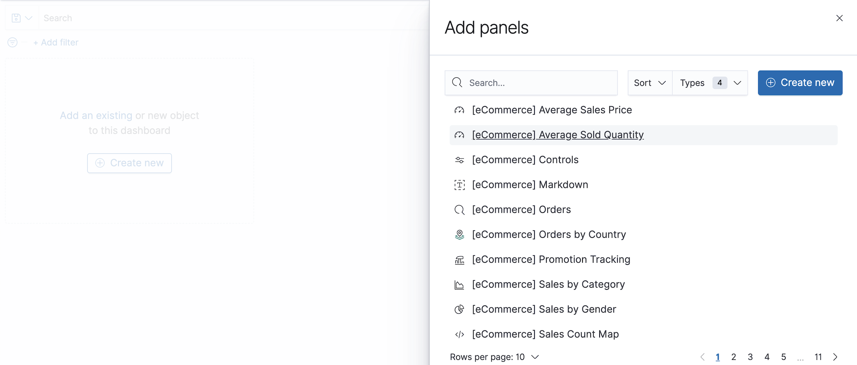Click the blue Create new button
Viewport: 857px width, 365px height.
800,83
